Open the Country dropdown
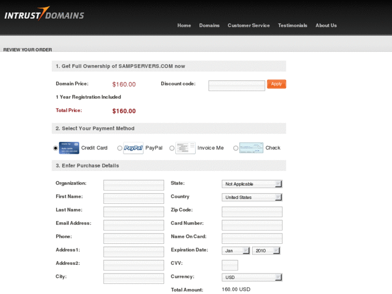This screenshot has height=294, width=392. tap(252, 197)
